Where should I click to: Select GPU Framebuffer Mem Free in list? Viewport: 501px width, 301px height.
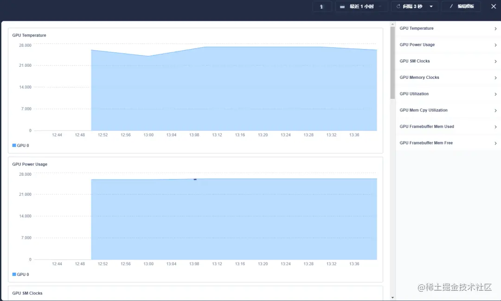[448, 143]
